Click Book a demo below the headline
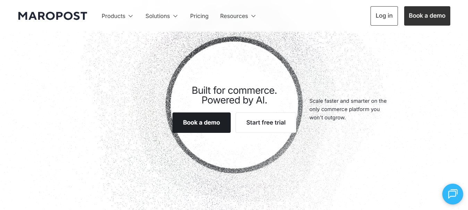The height and width of the screenshot is (210, 468). (202, 122)
